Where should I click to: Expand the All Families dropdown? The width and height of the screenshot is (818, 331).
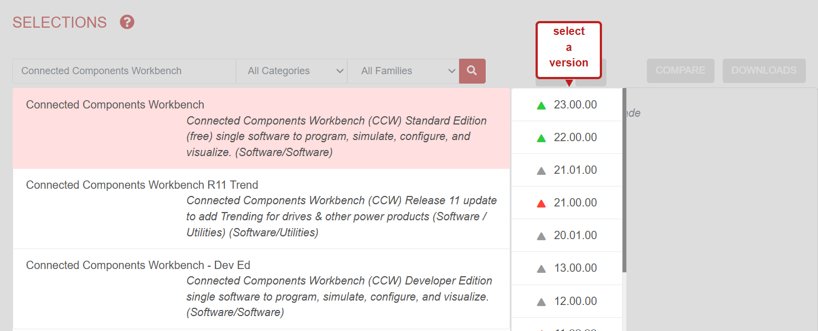[x=403, y=71]
